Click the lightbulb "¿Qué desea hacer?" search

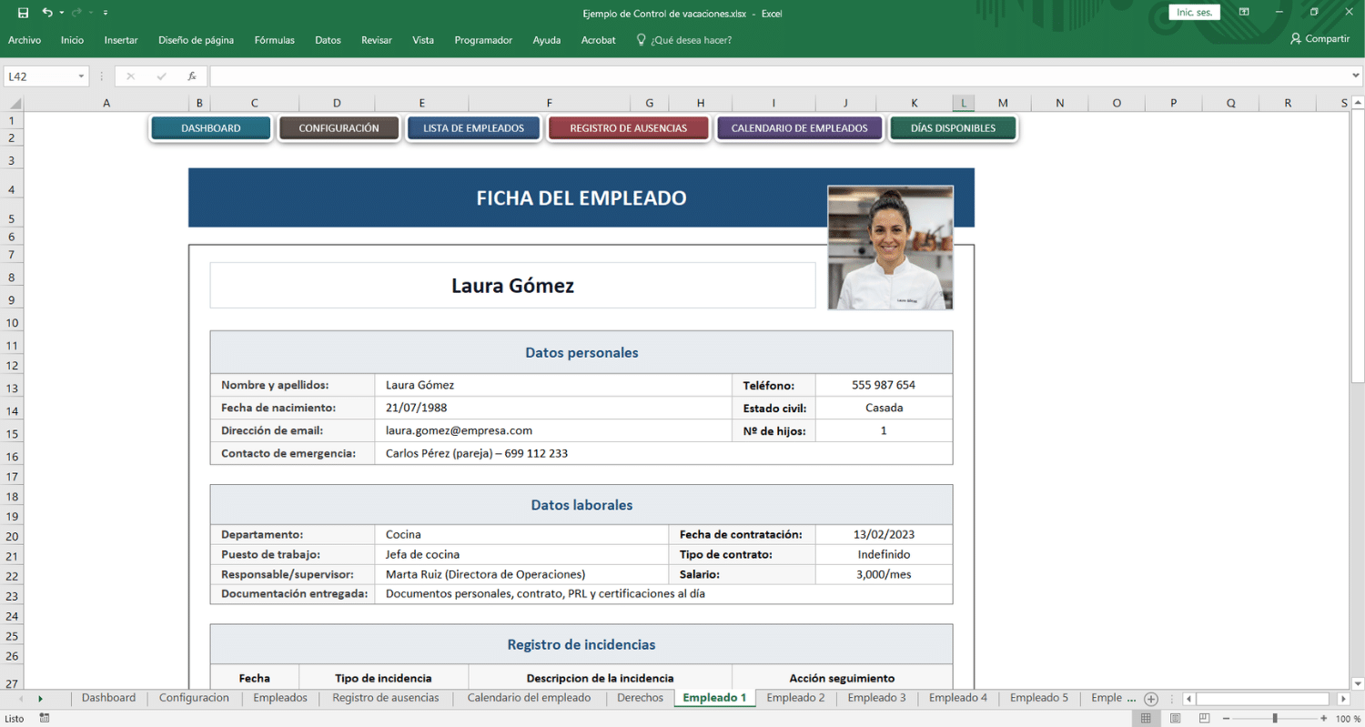click(x=683, y=40)
